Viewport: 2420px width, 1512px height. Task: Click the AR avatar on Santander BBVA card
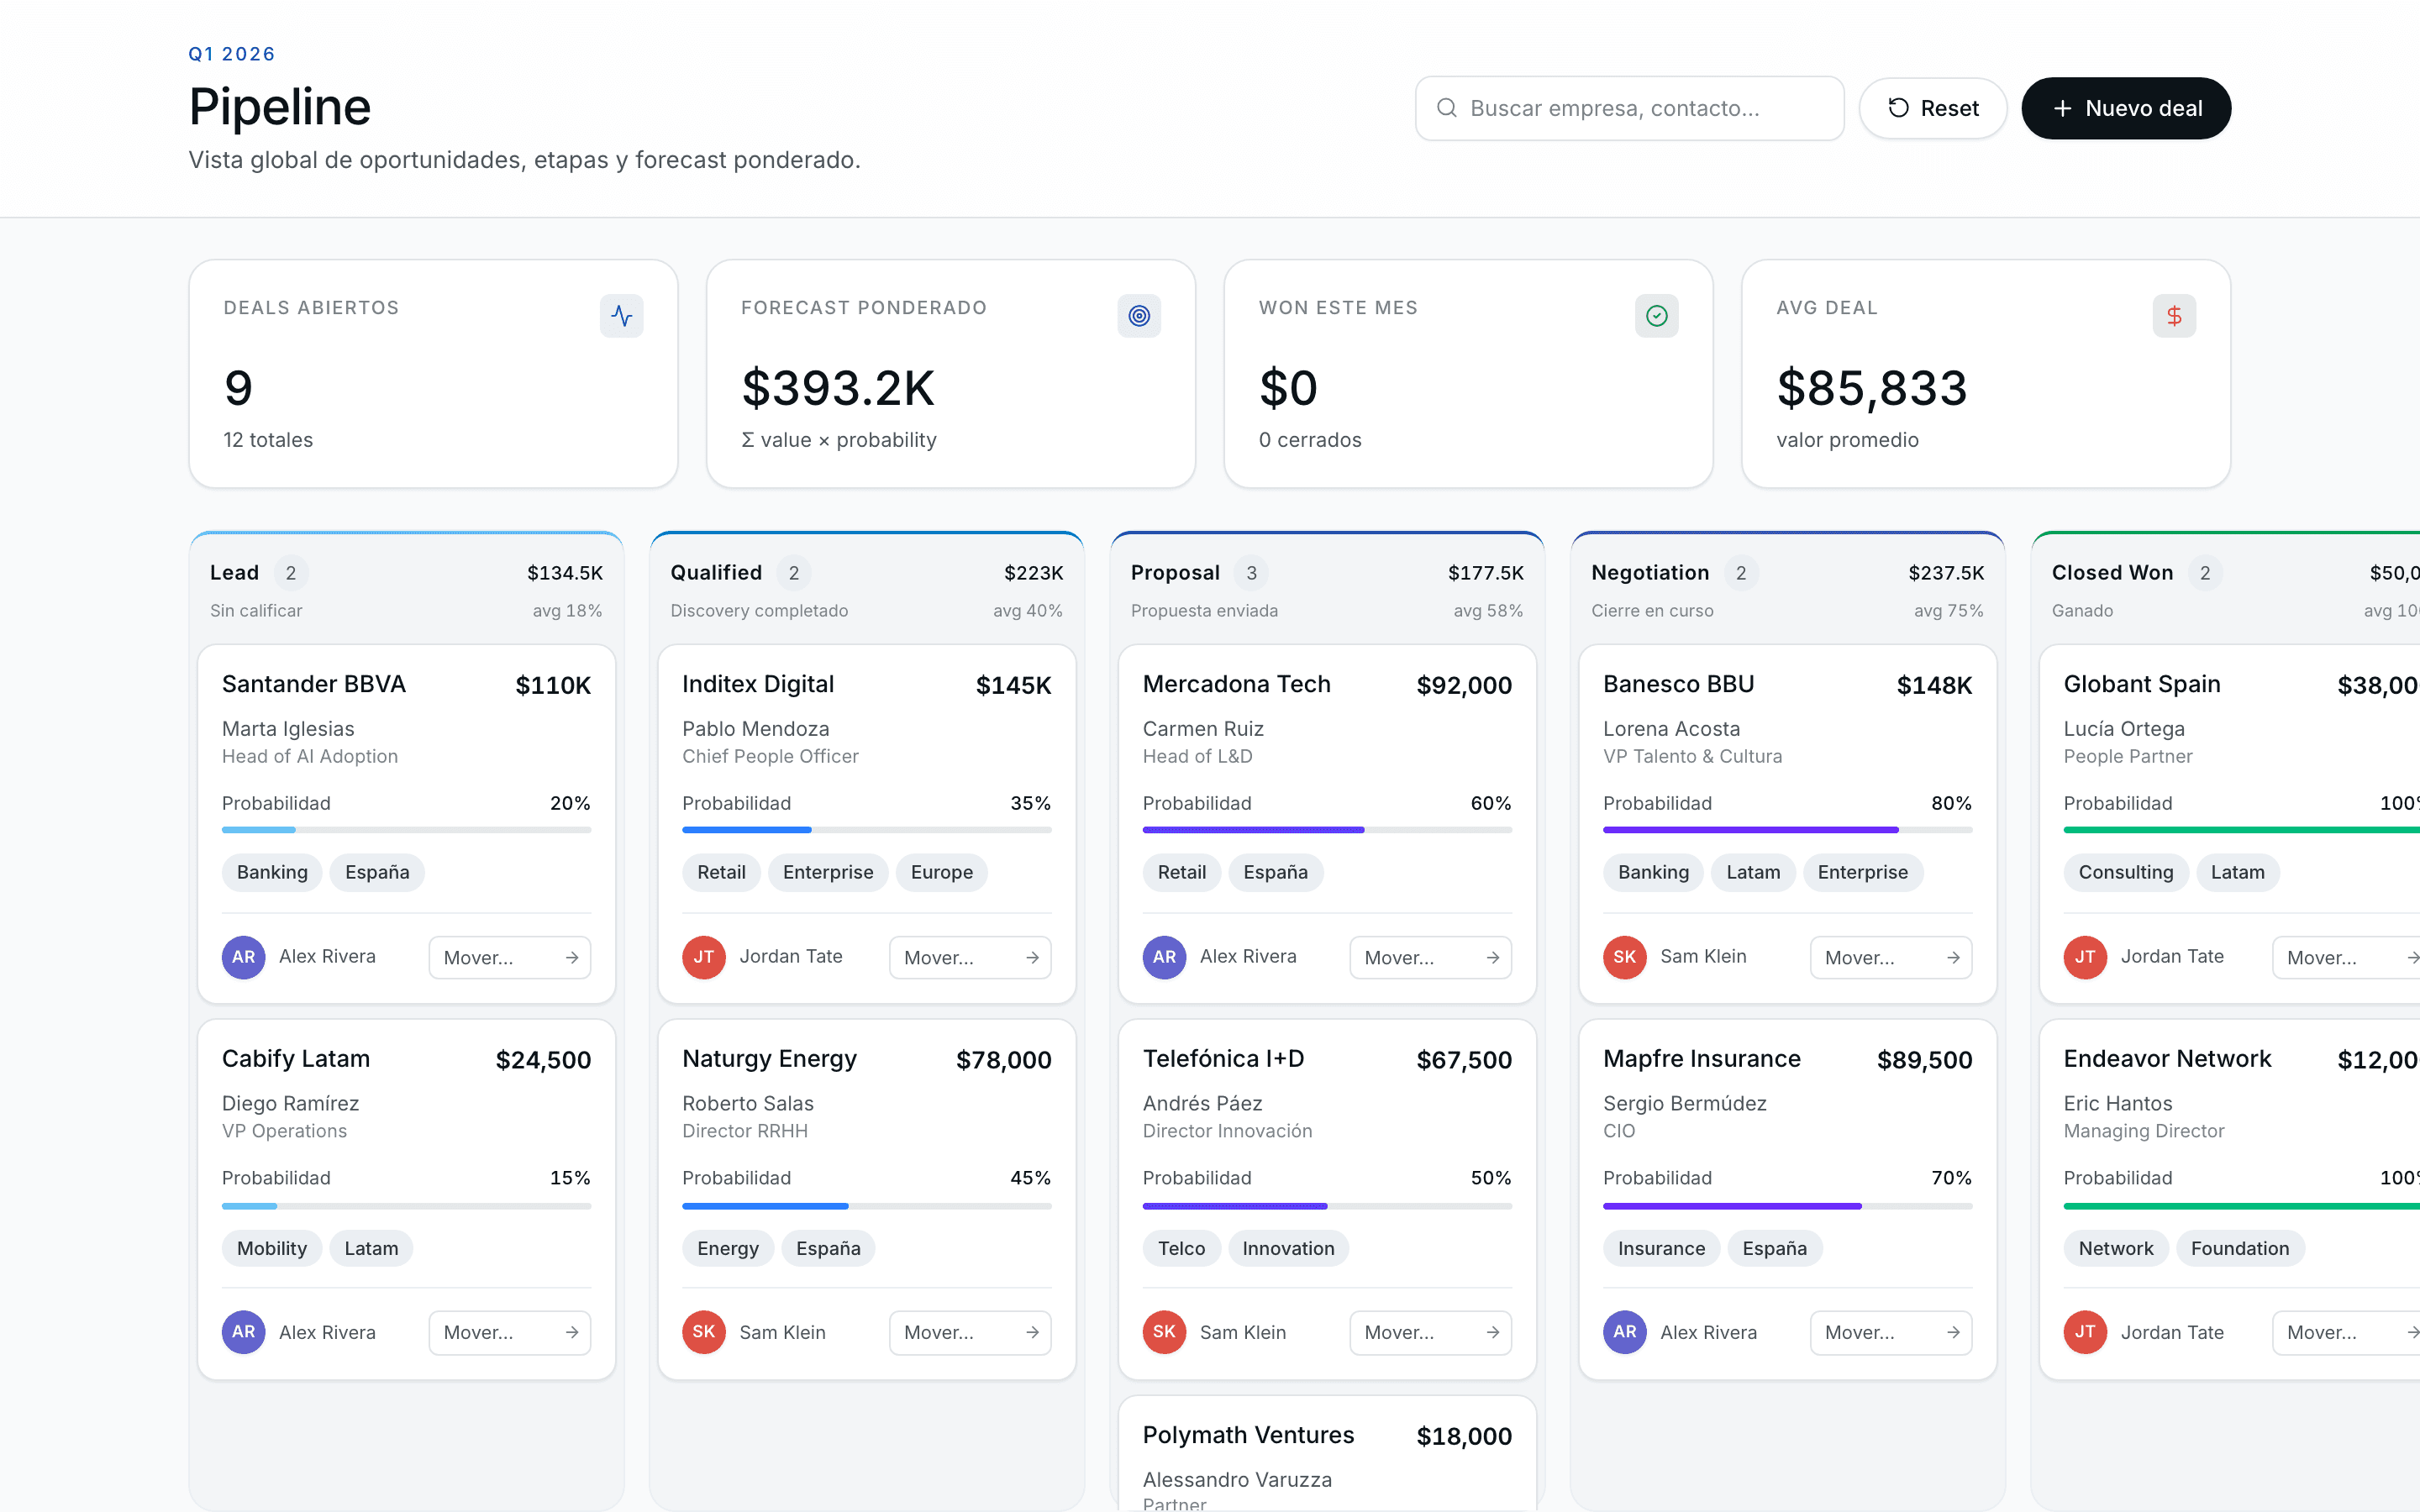pos(243,957)
